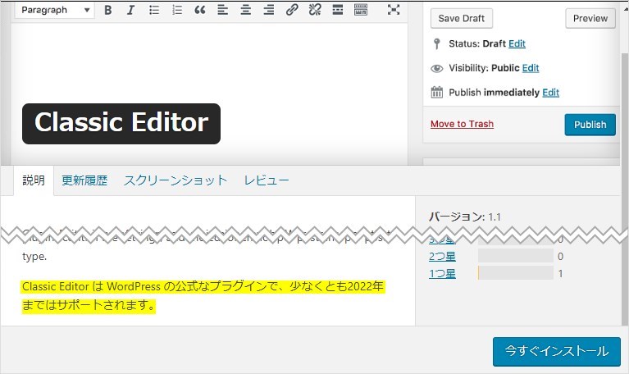This screenshot has width=629, height=374.
Task: Click the highlighted Classic Editor description text
Action: [203, 296]
